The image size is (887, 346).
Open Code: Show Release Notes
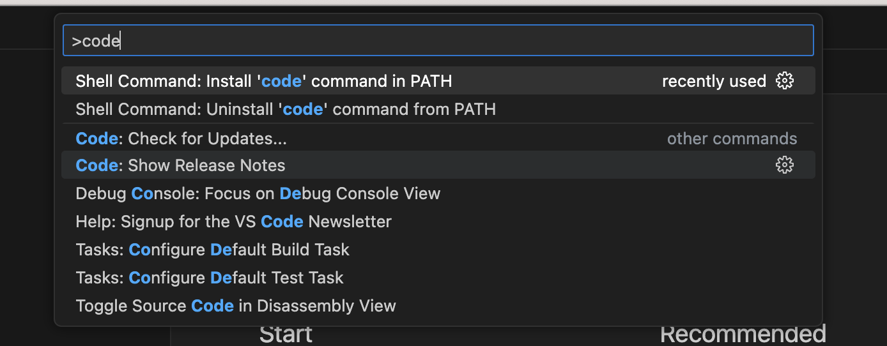pos(438,165)
